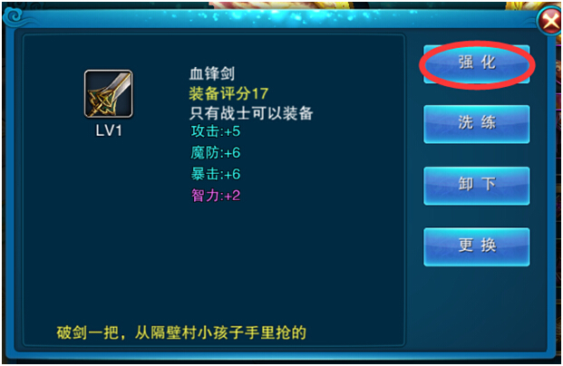Click the 只有战士可以装备 restriction text
This screenshot has height=366, width=563.
pyautogui.click(x=251, y=113)
